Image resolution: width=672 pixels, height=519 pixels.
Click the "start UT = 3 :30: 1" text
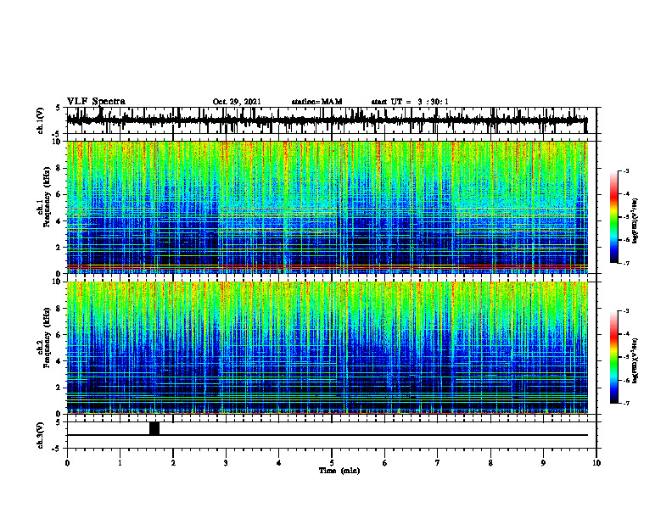(410, 102)
